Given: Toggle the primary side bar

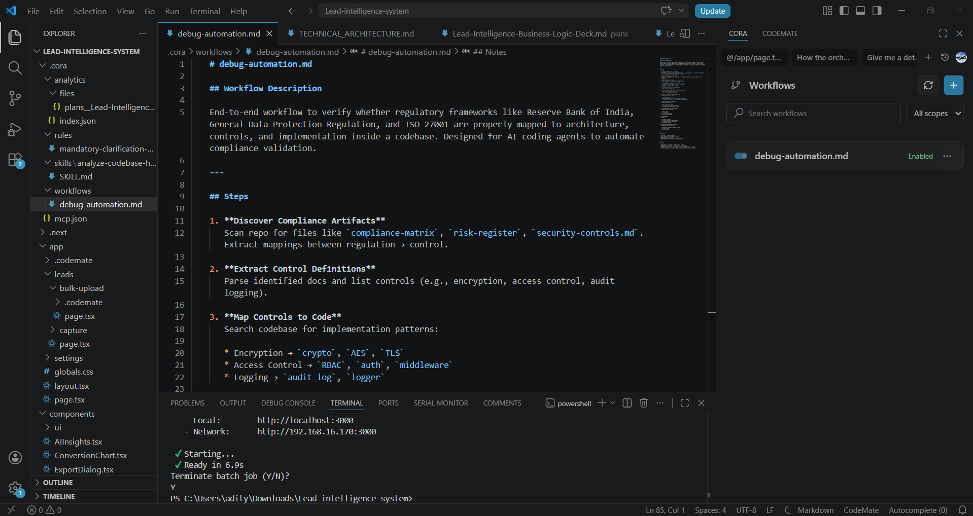Looking at the screenshot, I should coord(844,11).
